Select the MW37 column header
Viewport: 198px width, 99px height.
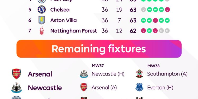pos(98,66)
